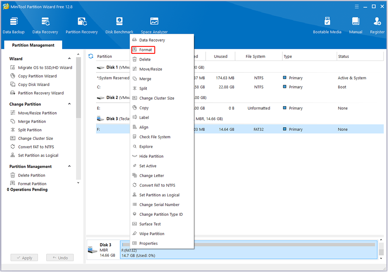Image resolution: width=388 pixels, height=272 pixels.
Task: Open the Space Analyzer tool
Action: pos(154,25)
